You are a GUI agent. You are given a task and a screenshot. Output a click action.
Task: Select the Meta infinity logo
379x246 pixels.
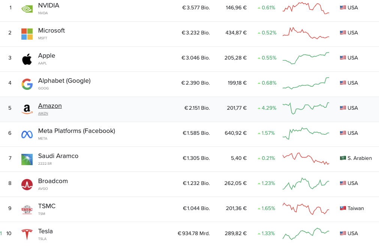tap(27, 134)
